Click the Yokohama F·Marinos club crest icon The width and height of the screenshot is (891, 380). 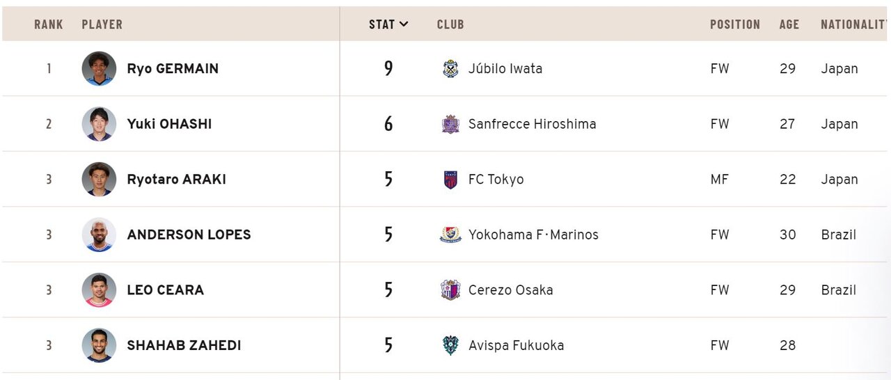450,235
